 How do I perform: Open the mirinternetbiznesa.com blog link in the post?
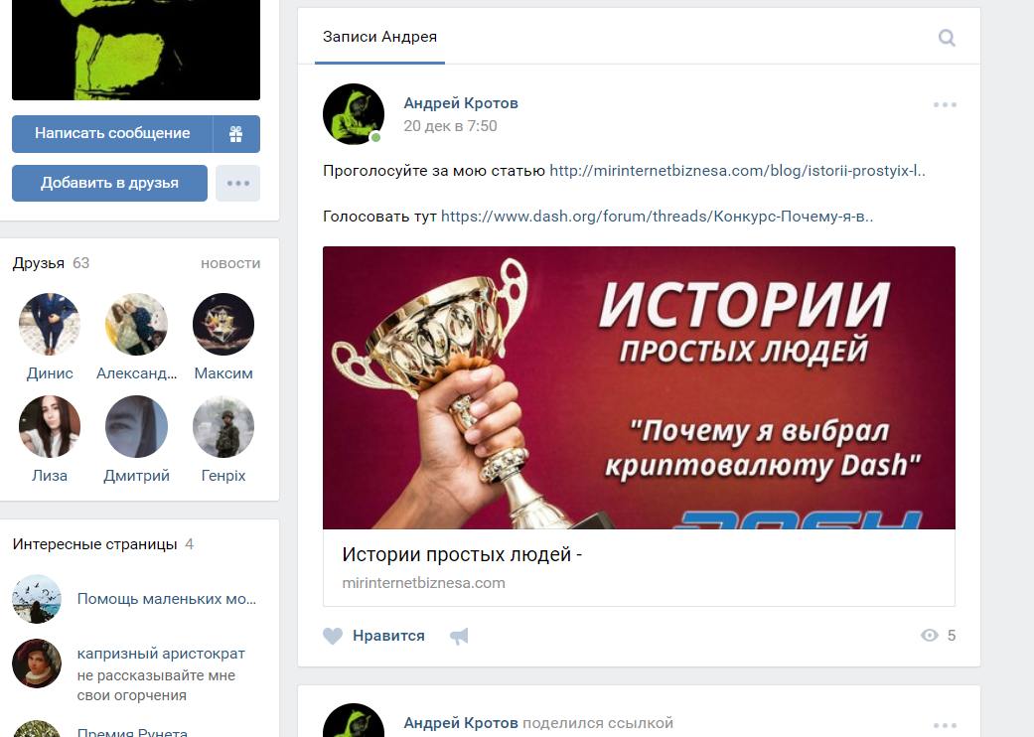point(737,171)
